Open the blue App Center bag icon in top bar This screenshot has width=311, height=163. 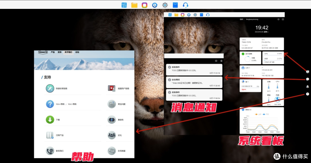click(175, 5)
